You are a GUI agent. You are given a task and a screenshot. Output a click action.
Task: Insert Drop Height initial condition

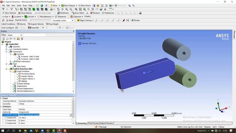52,24
